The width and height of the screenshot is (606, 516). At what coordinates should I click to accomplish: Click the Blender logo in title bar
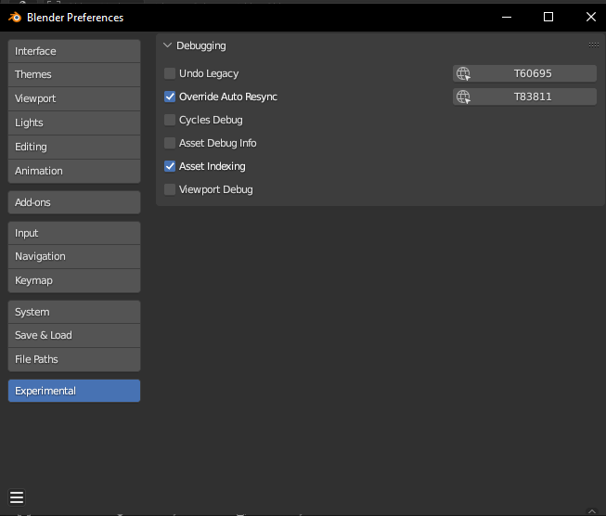click(x=14, y=17)
